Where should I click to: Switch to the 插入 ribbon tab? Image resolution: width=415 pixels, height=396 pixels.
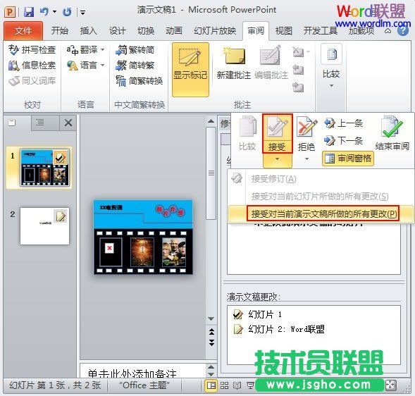88,31
